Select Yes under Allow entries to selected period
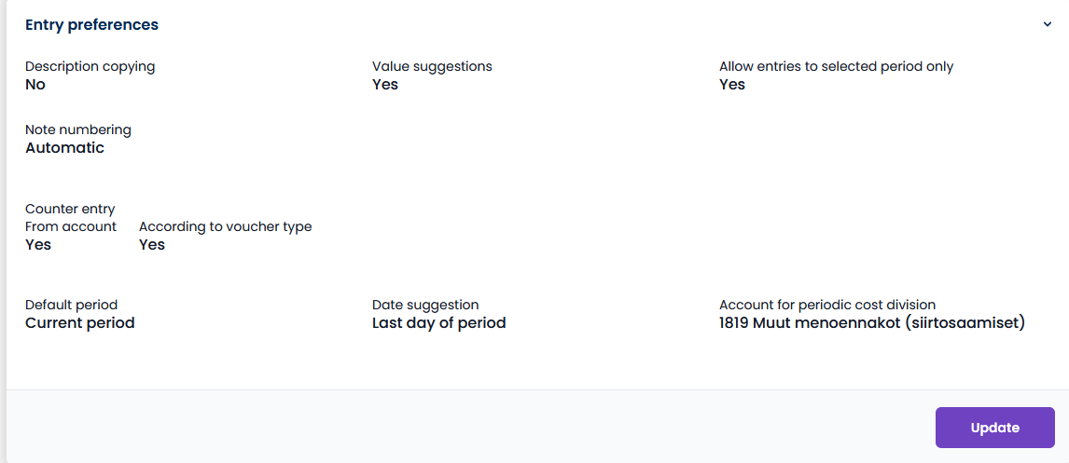Image resolution: width=1069 pixels, height=463 pixels. coord(732,85)
